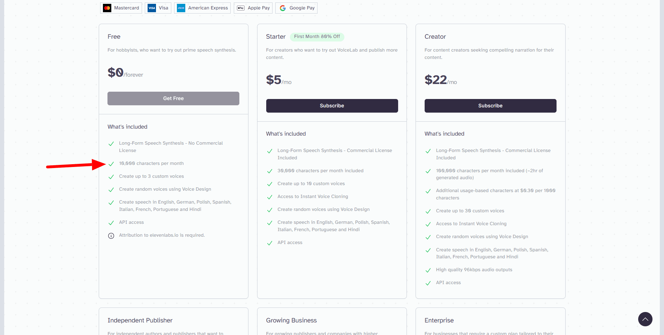Click the First Month 80% Off badge
664x335 pixels.
pyautogui.click(x=317, y=37)
